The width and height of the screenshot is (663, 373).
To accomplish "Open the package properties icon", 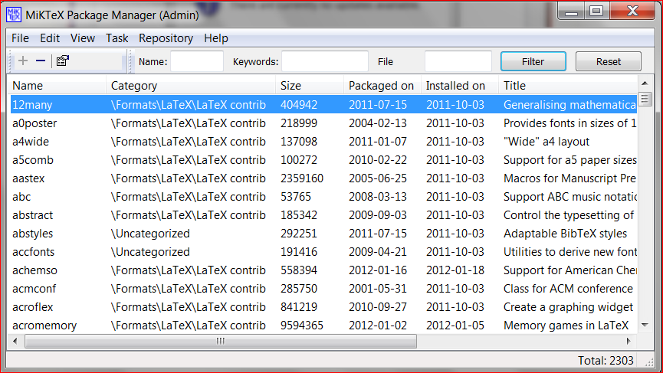I will tap(63, 61).
